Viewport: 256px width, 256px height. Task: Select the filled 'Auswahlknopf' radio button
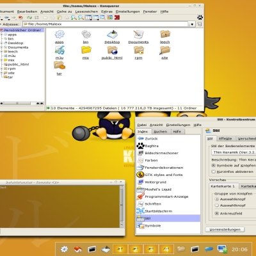click(x=217, y=199)
